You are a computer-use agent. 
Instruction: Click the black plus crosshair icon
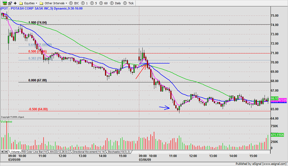pos(15,3)
